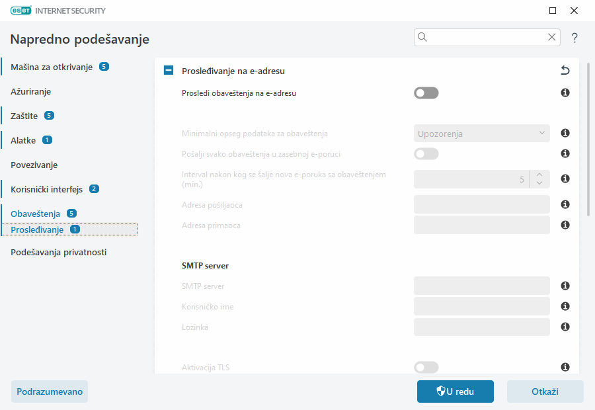Click the Adresa primaoca input field

point(481,225)
